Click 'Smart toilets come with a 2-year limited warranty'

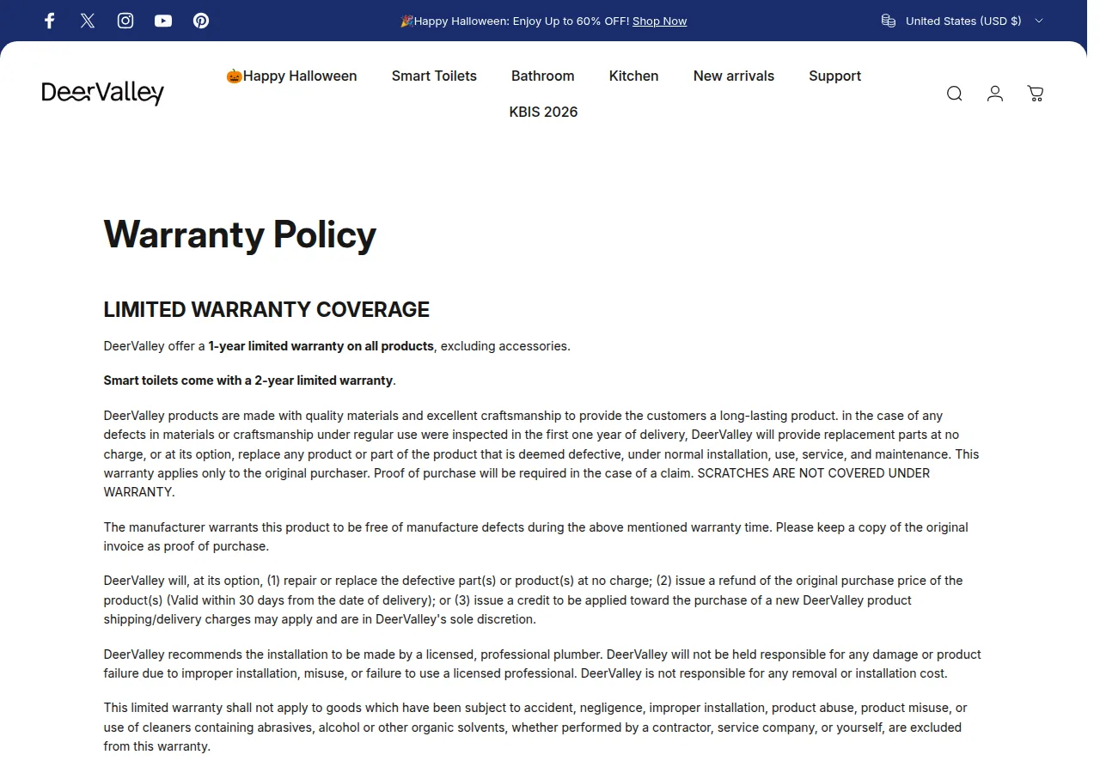coord(248,380)
